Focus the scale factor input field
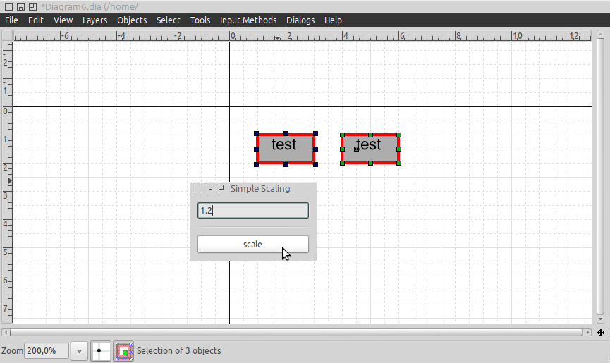 pyautogui.click(x=253, y=211)
